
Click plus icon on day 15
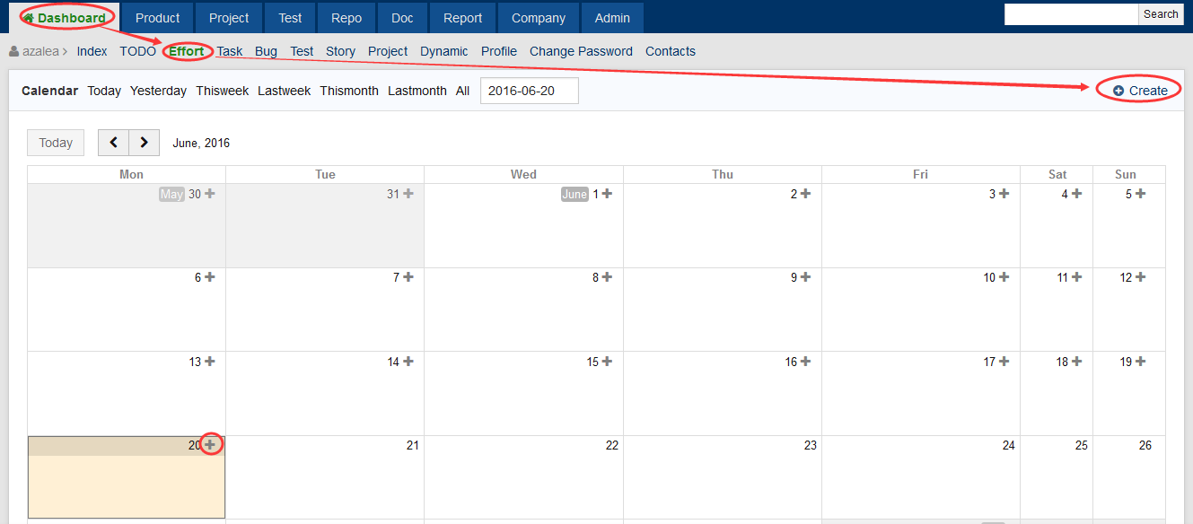pyautogui.click(x=607, y=361)
